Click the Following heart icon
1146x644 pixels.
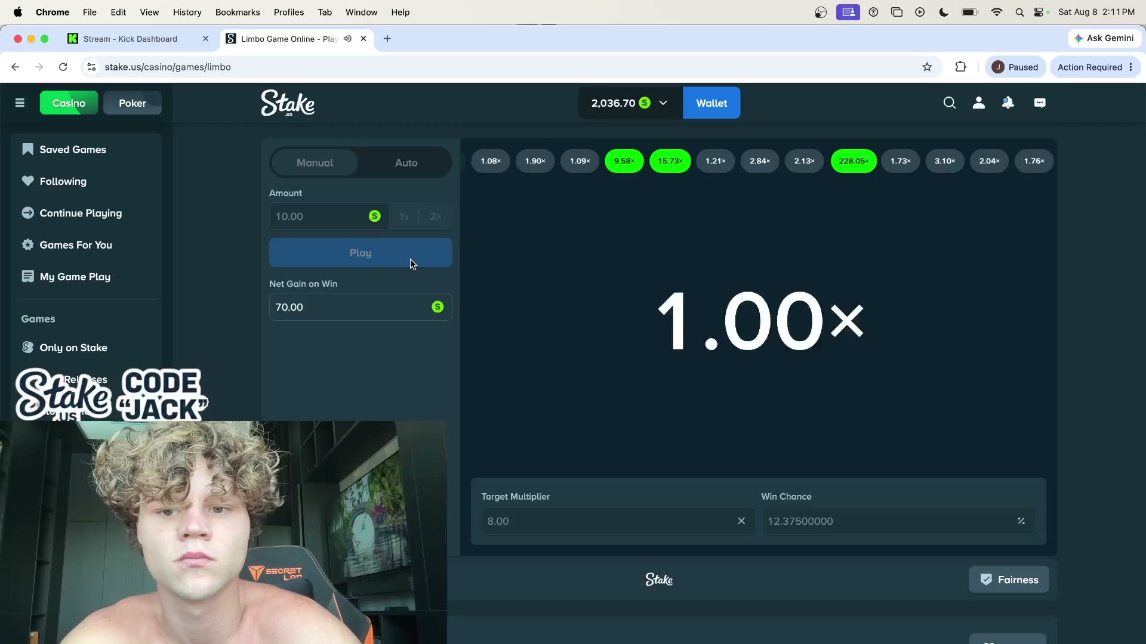pos(27,181)
